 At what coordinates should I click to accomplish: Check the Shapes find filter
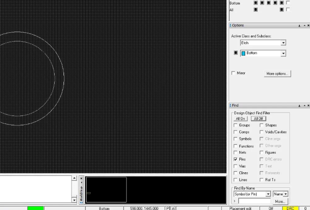(262, 125)
